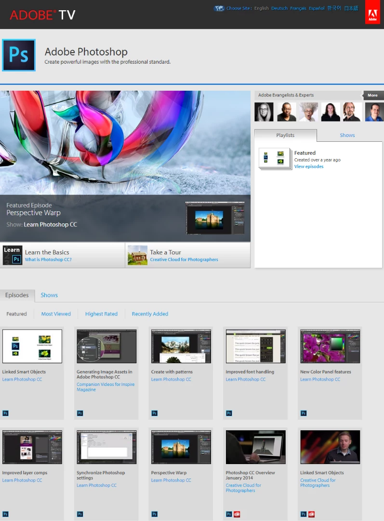The width and height of the screenshot is (384, 521).
Task: Click the Ps badge under Perspective Warp episode card
Action: tap(154, 514)
